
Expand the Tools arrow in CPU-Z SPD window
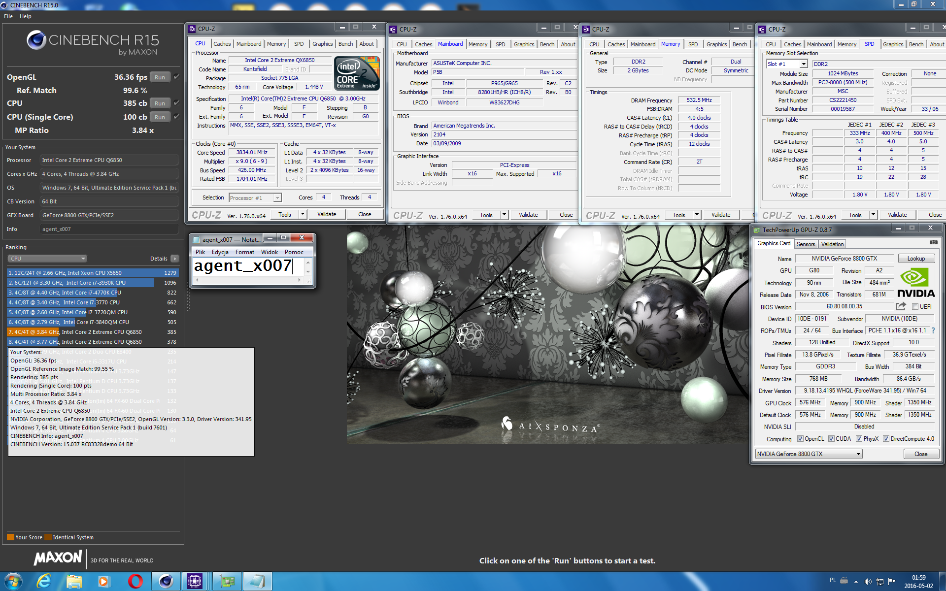(x=873, y=215)
